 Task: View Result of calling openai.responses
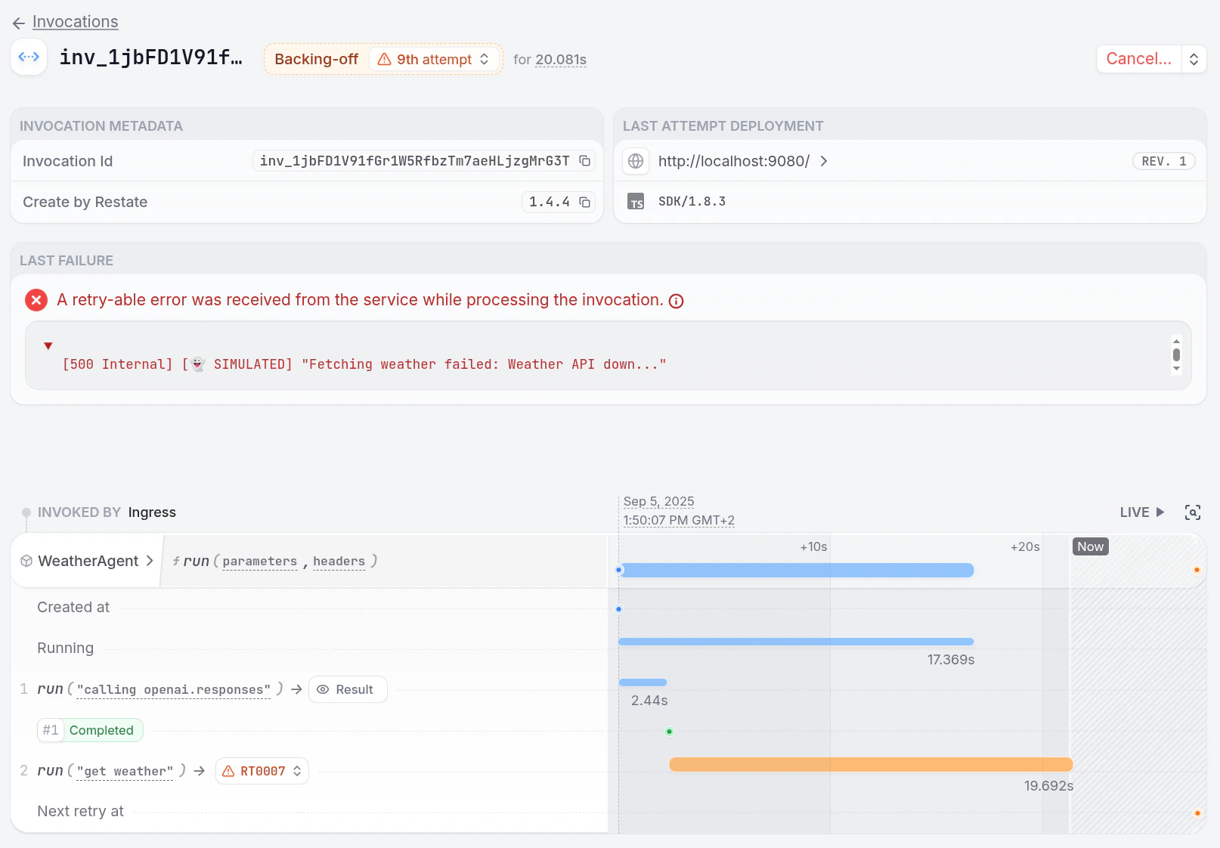click(x=348, y=689)
